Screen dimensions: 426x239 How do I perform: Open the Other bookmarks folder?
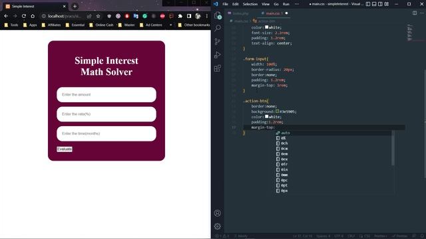coord(194,25)
